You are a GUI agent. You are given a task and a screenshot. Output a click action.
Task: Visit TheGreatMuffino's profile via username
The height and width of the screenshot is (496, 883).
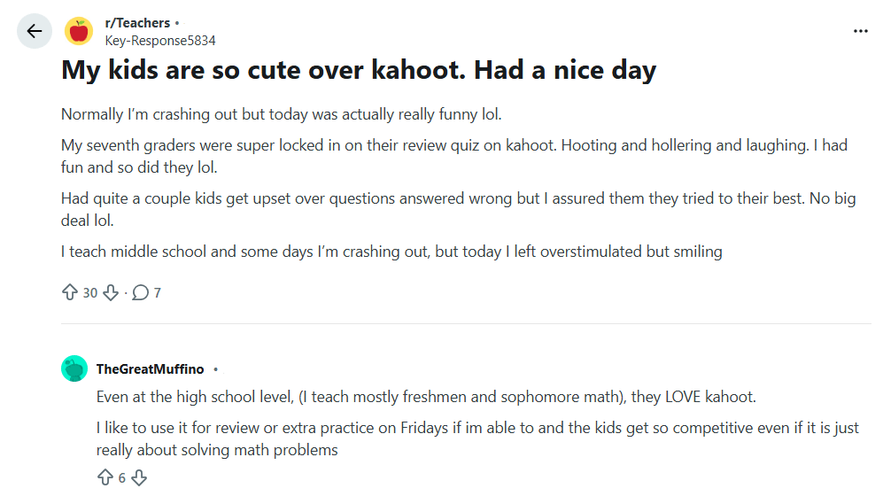[150, 369]
